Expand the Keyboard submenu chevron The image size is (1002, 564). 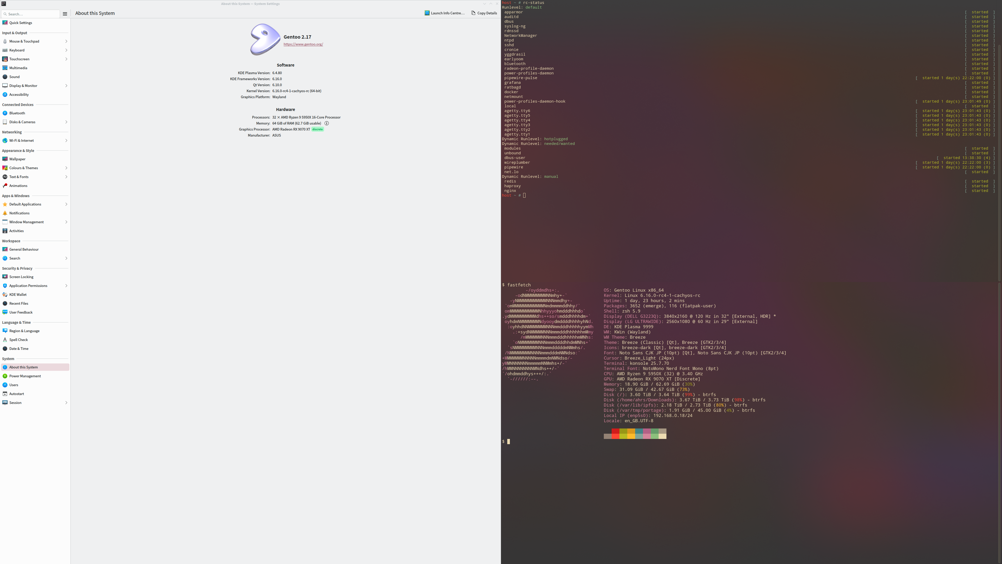click(66, 50)
